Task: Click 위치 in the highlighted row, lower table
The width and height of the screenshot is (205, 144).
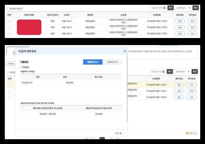Action: point(191,85)
